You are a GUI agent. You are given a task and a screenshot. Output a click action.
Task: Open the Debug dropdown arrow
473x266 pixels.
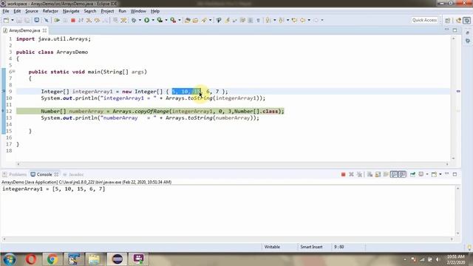click(x=140, y=20)
